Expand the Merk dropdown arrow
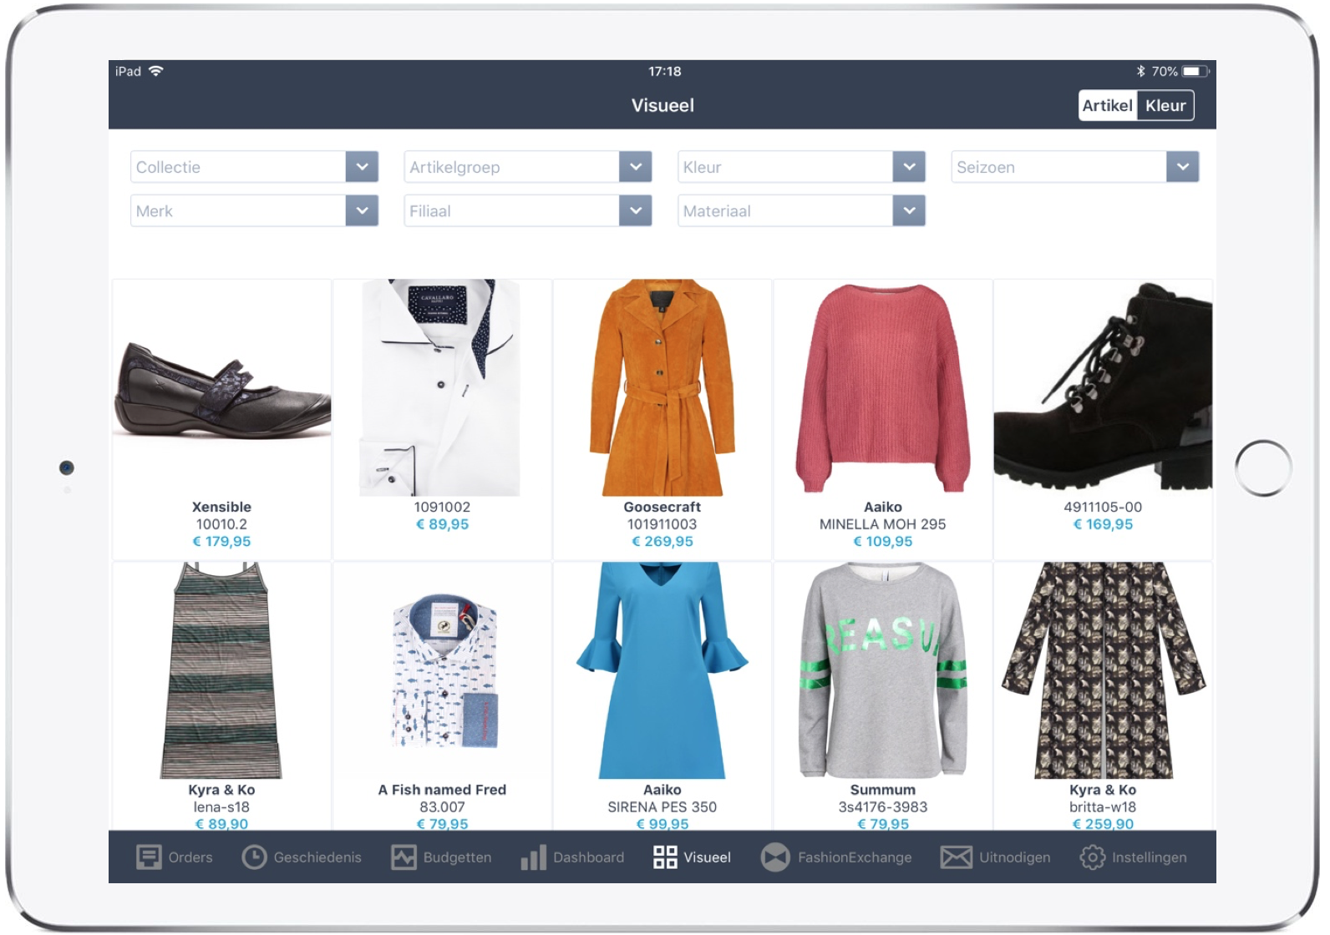This screenshot has width=1330, height=935. (362, 210)
